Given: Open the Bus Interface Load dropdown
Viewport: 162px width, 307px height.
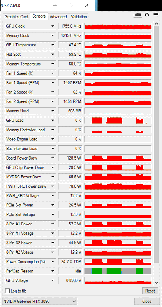Looking at the screenshot, I should (53, 149).
